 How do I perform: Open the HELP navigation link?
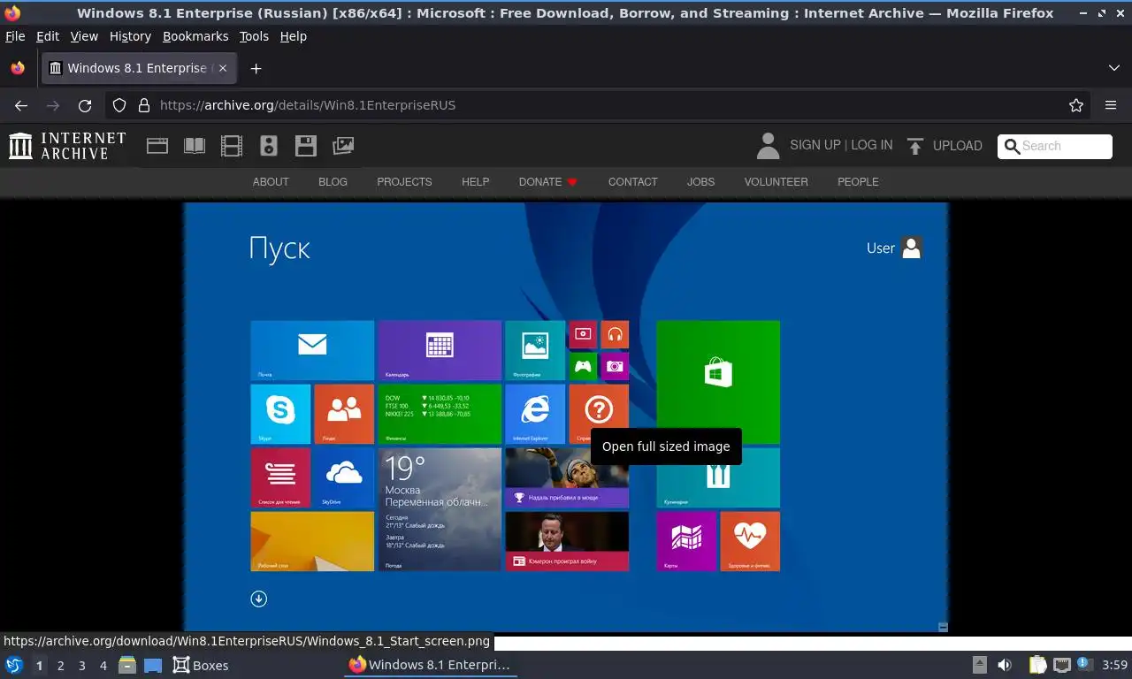(475, 181)
